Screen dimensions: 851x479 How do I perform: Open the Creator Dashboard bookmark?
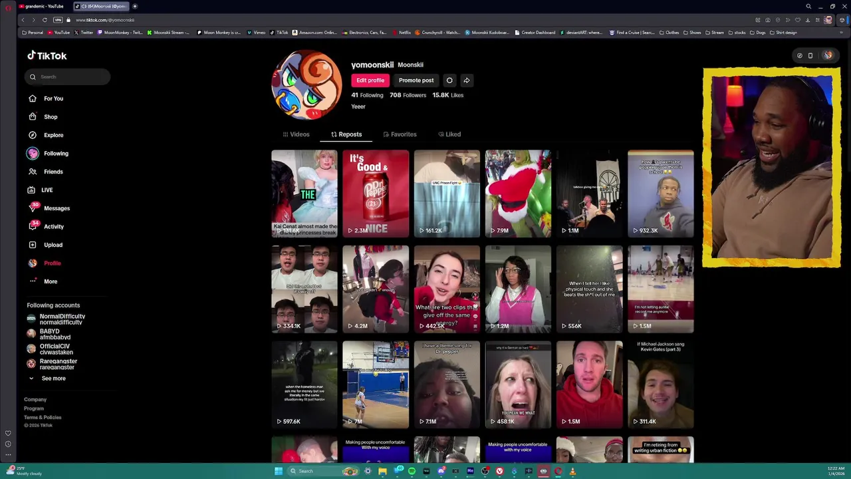point(535,33)
